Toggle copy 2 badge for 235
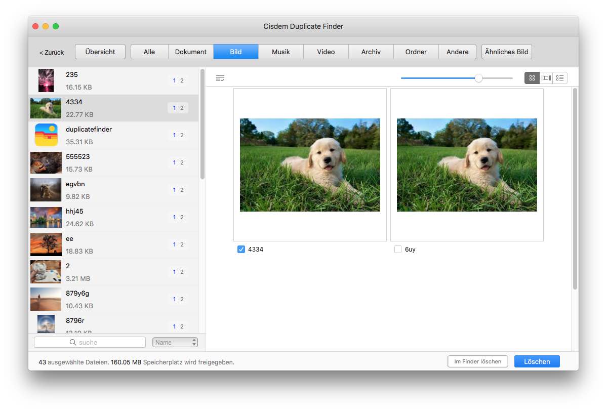Image resolution: width=607 pixels, height=411 pixels. point(182,80)
